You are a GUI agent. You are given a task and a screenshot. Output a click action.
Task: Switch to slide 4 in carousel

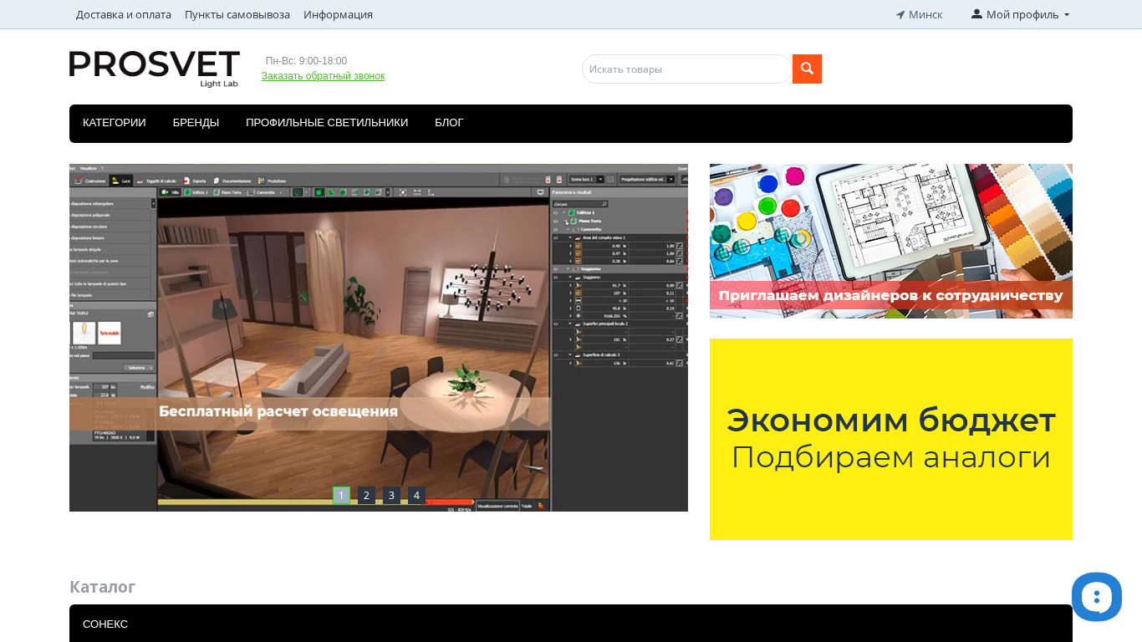pos(416,495)
